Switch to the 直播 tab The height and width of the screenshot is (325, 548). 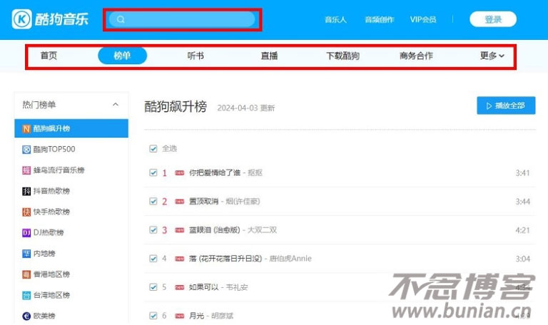[x=269, y=56]
